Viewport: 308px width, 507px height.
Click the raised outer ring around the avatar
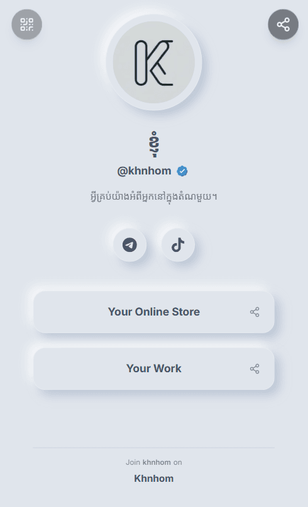154,18
